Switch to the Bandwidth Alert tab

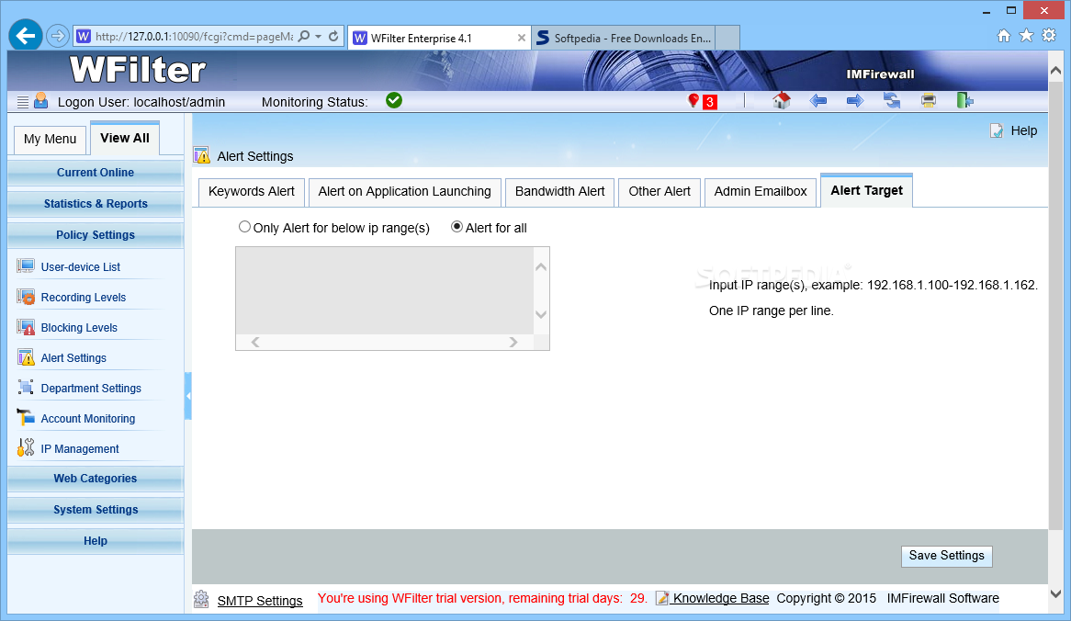tap(559, 192)
